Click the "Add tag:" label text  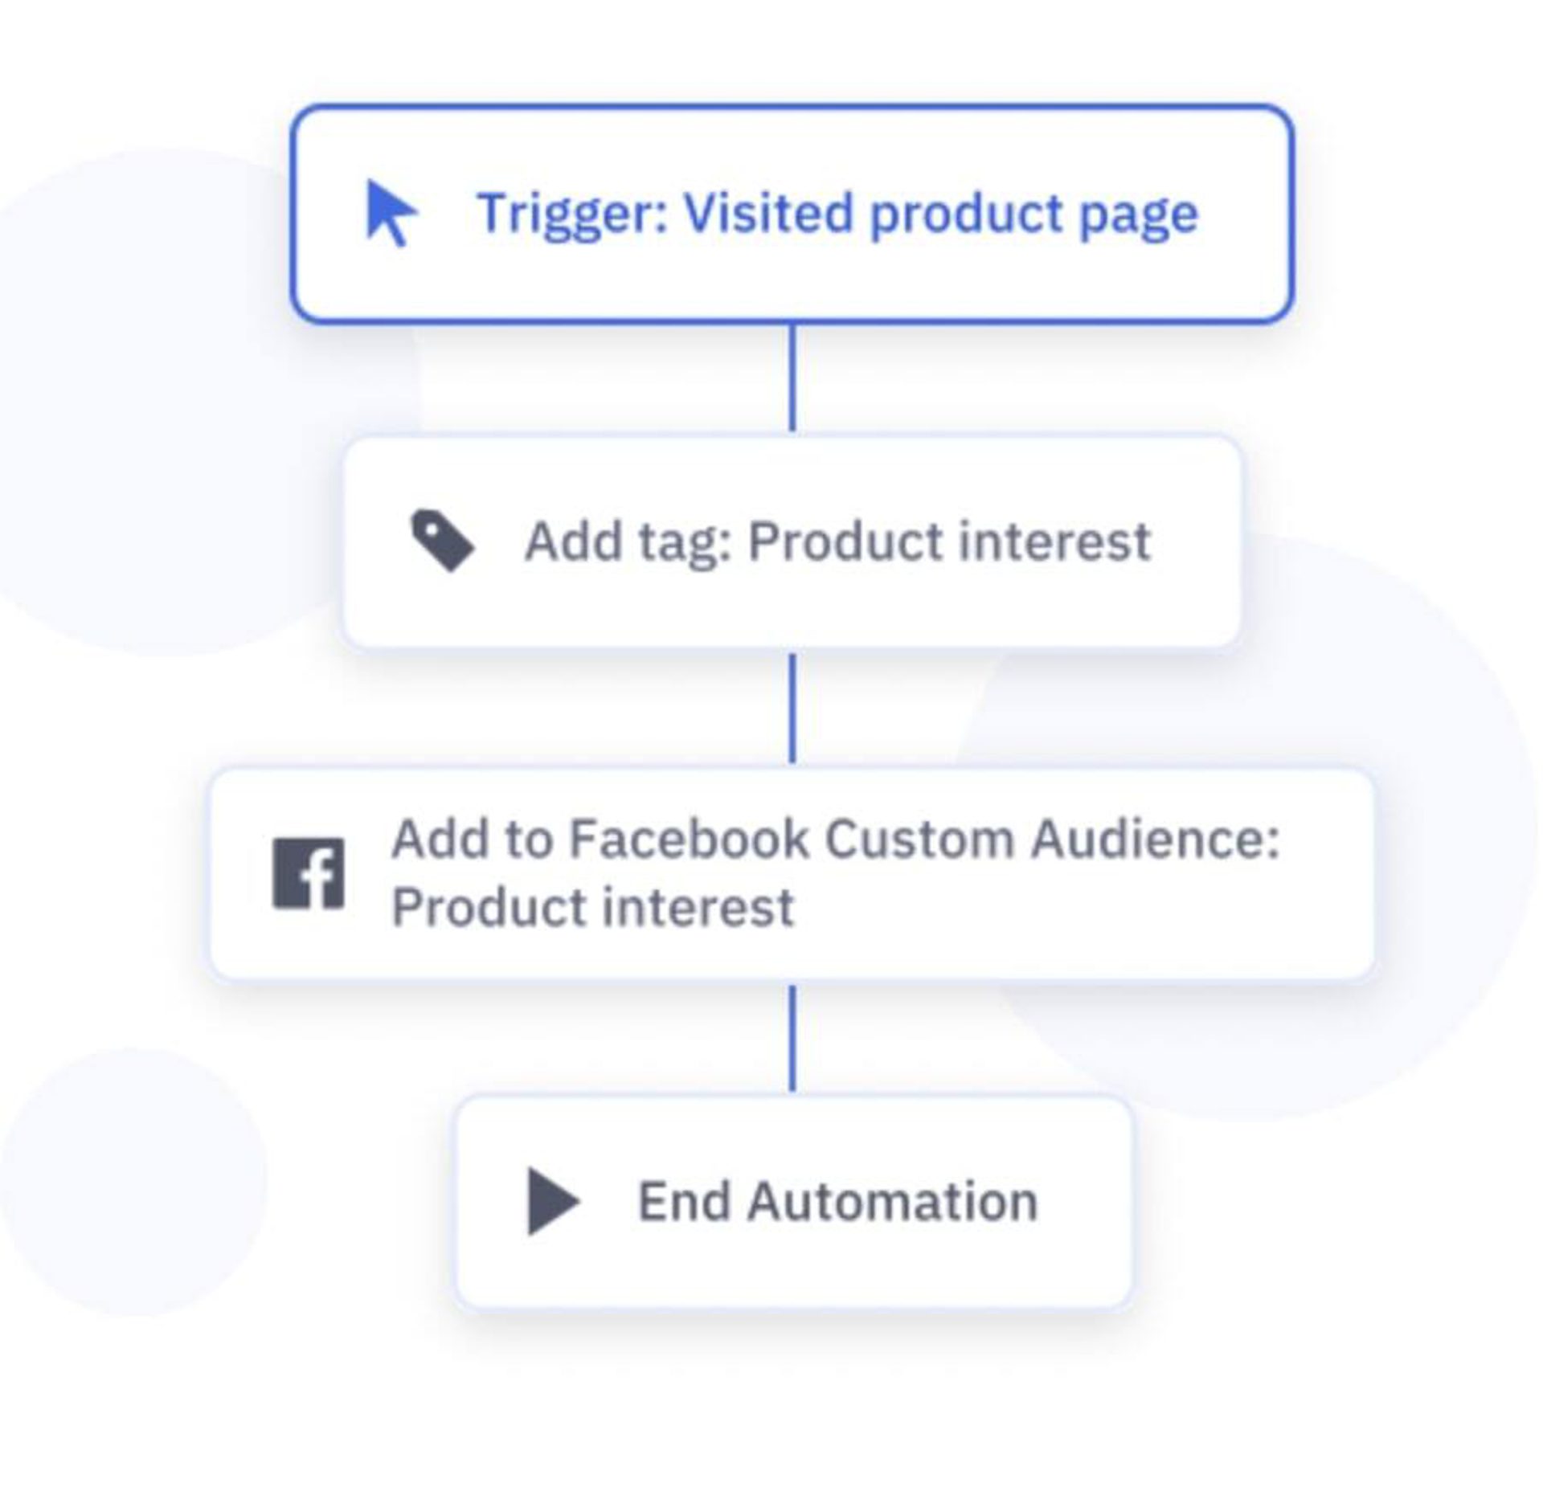(x=628, y=541)
